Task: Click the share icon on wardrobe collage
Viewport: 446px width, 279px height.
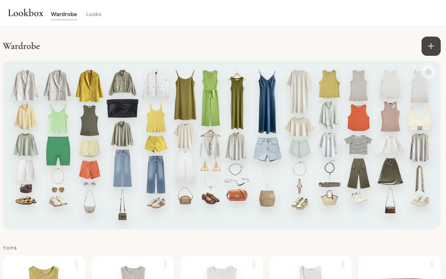Action: 428,72
